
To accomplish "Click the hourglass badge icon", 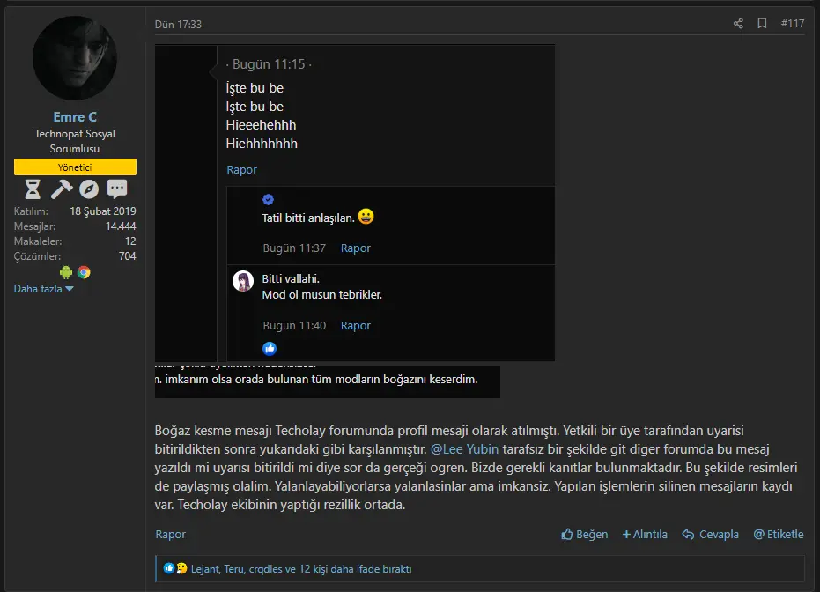I will pos(33,189).
